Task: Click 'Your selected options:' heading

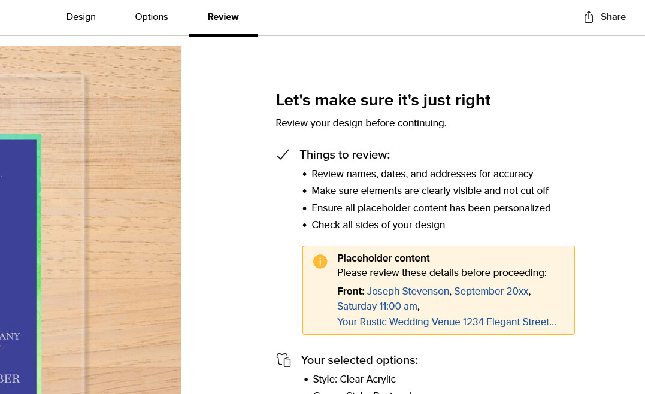Action: (x=359, y=360)
